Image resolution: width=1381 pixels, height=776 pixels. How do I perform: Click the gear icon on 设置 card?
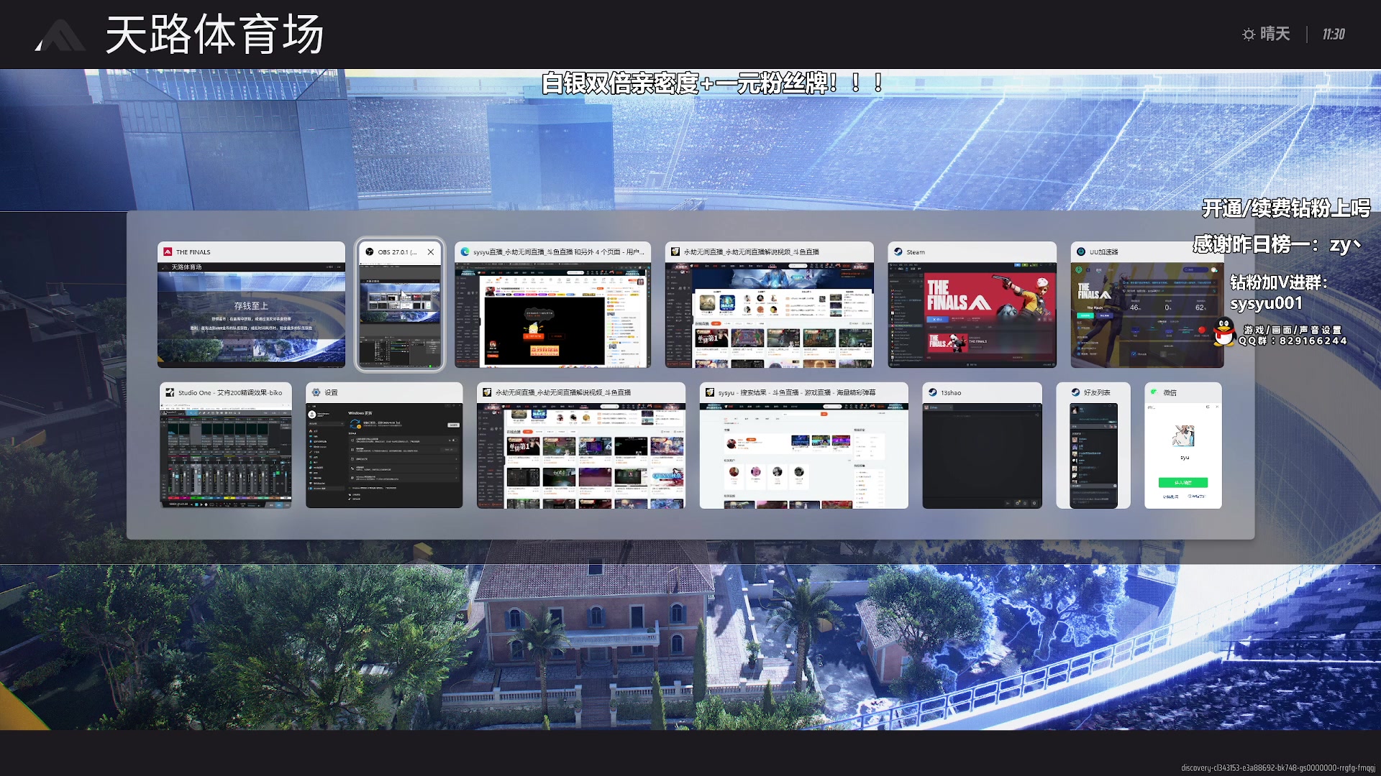[x=316, y=393]
